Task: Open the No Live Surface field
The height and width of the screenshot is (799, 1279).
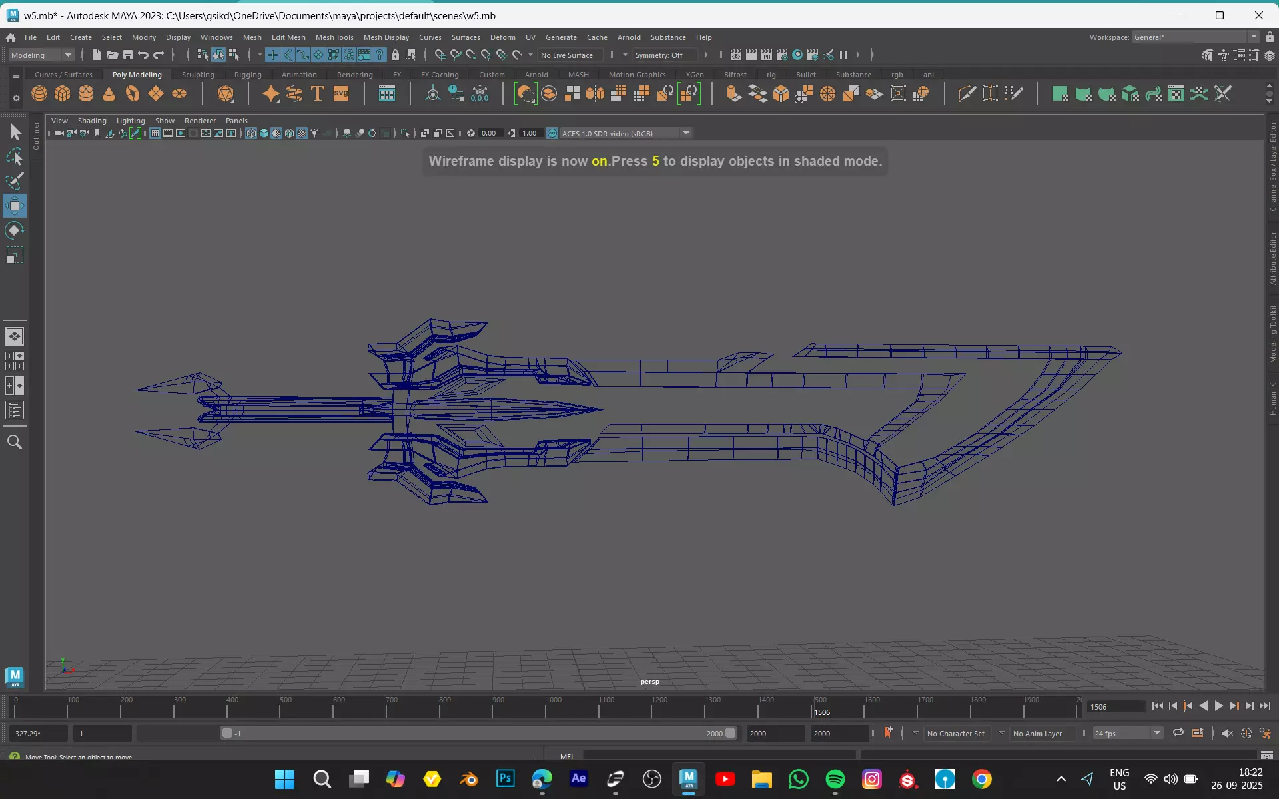Action: coord(571,55)
